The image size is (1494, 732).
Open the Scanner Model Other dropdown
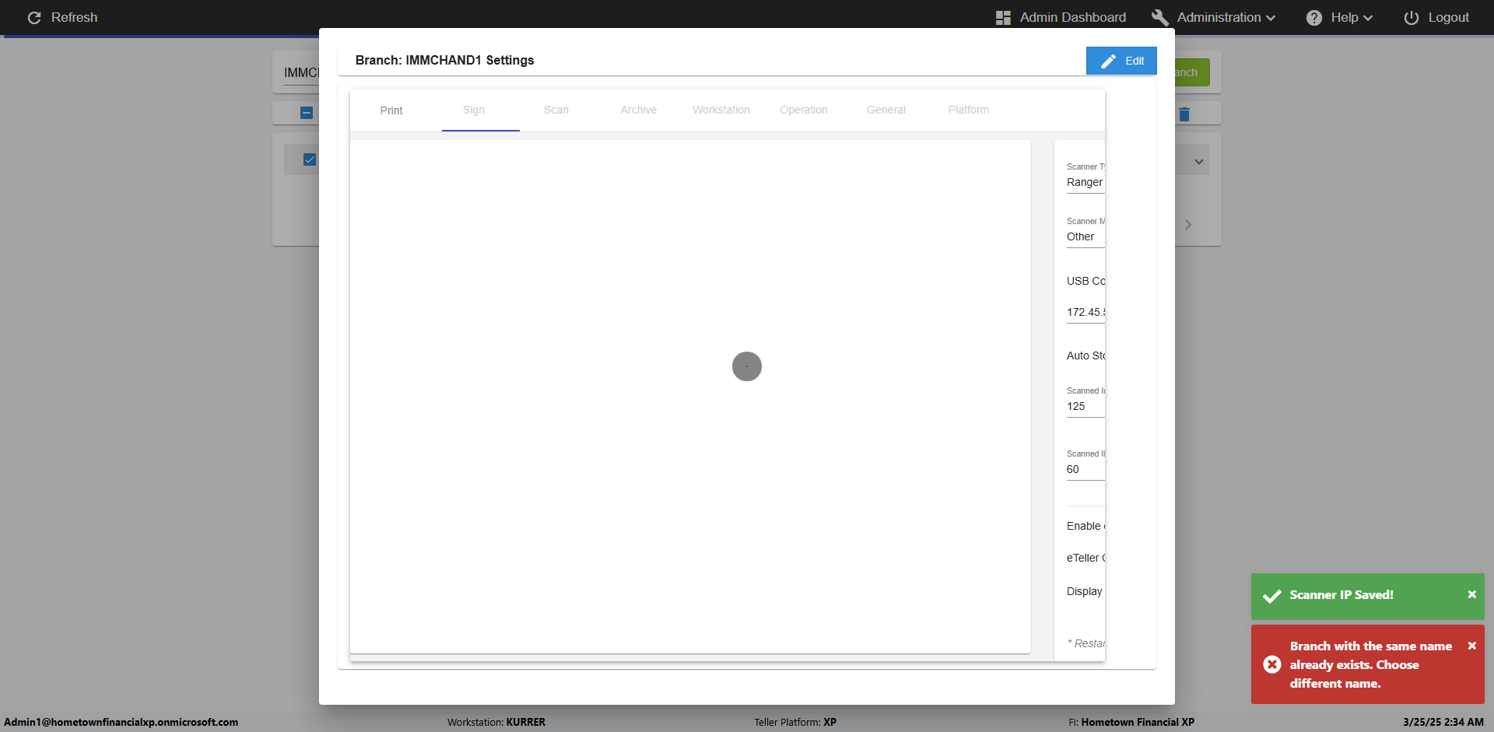tap(1085, 236)
